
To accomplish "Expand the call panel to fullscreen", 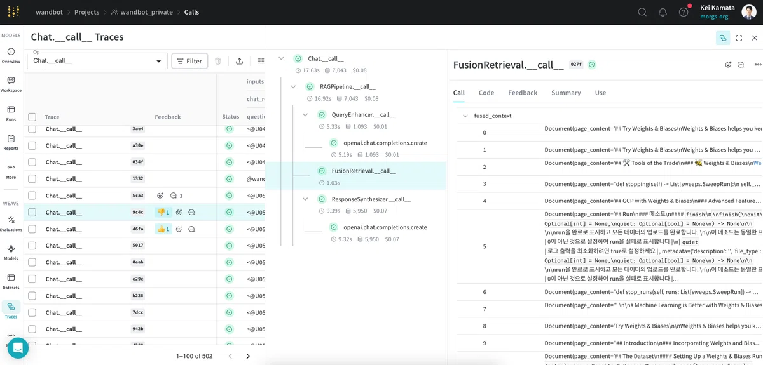I will coord(739,37).
